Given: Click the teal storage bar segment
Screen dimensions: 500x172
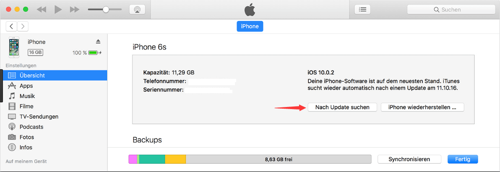Looking at the screenshot, I should [152, 159].
